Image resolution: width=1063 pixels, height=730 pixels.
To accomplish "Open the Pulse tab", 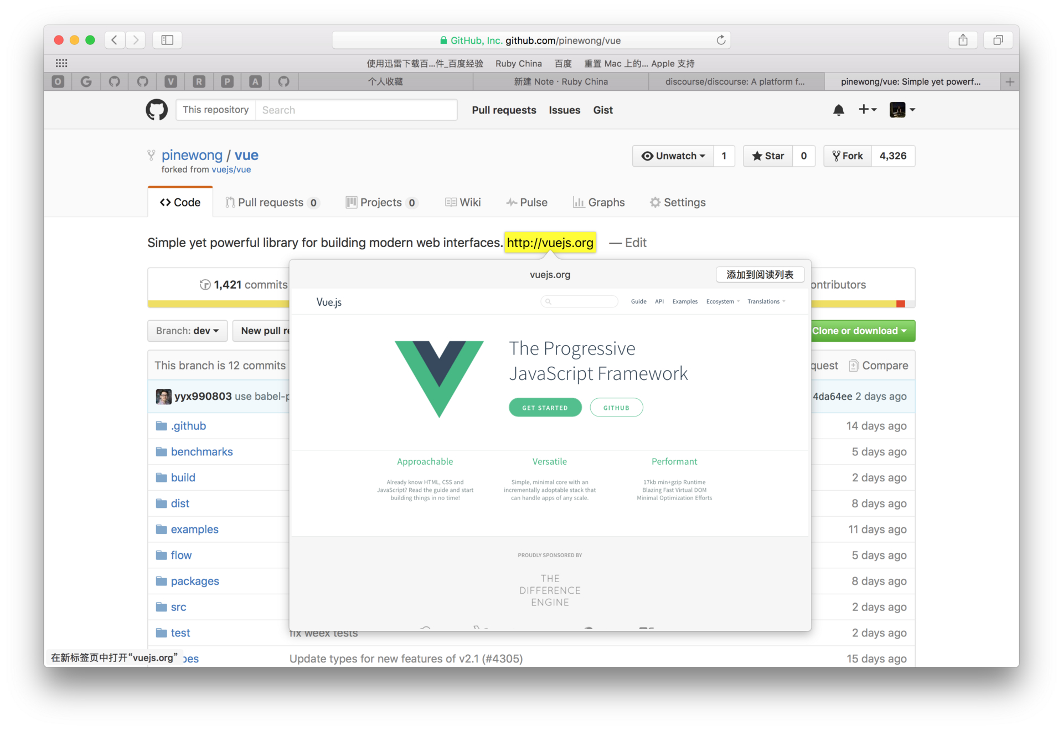I will [527, 202].
